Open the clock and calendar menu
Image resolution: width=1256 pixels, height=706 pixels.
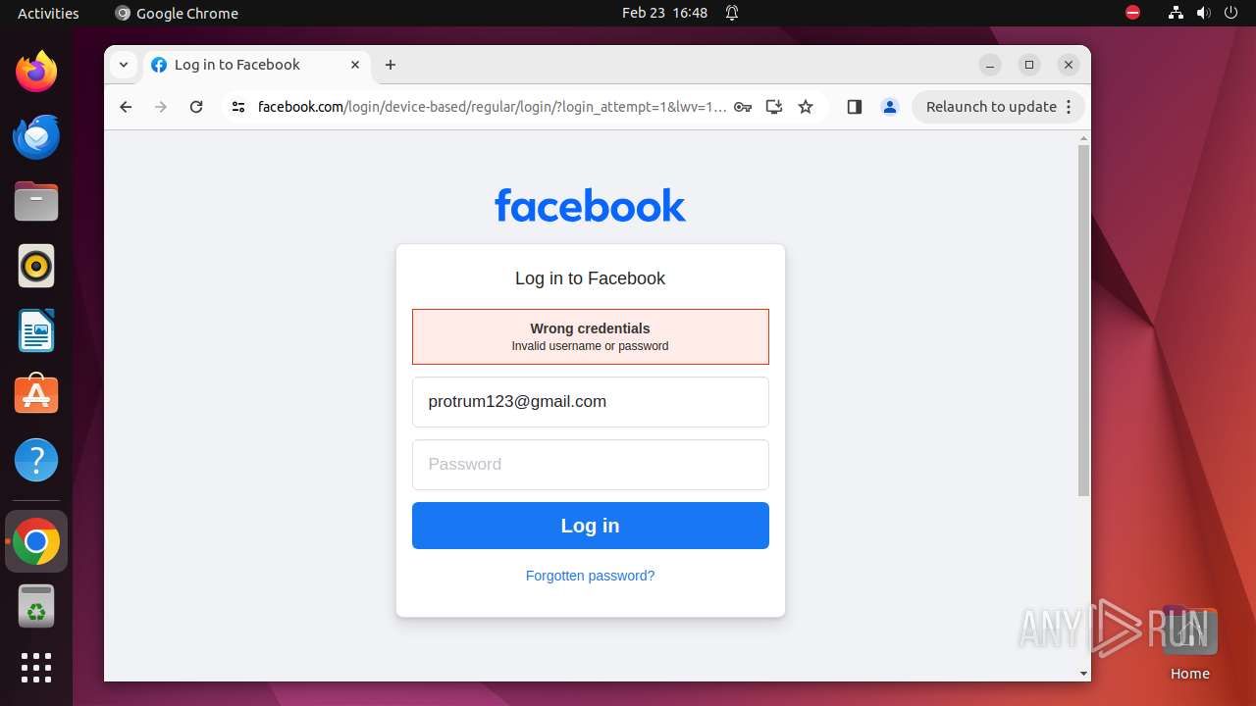(664, 13)
